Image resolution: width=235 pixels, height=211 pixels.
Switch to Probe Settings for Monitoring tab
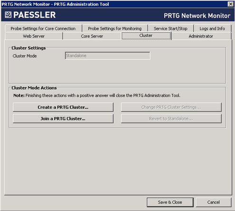click(115, 29)
